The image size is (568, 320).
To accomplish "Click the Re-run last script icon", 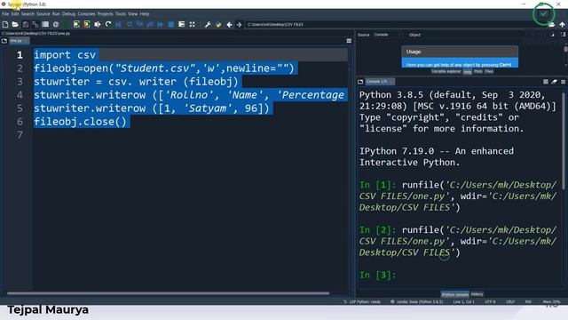I will [x=108, y=24].
